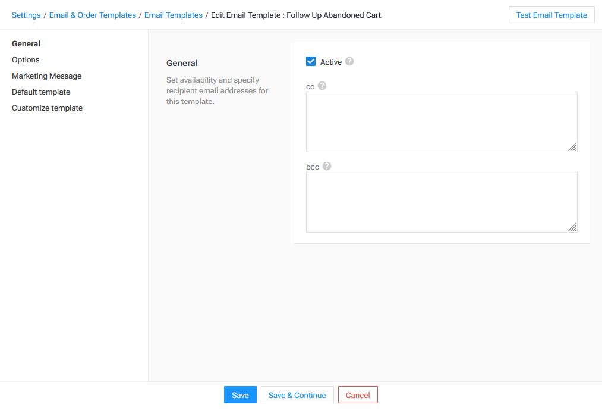Open the Marketing Message section
Screen dimensions: 602x411
coord(46,76)
